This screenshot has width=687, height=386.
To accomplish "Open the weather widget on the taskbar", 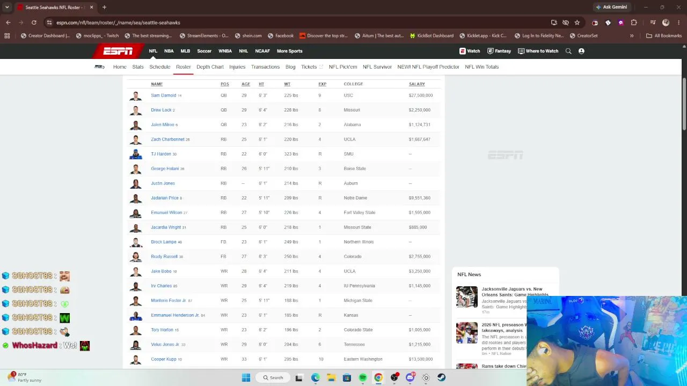I will click(24, 377).
